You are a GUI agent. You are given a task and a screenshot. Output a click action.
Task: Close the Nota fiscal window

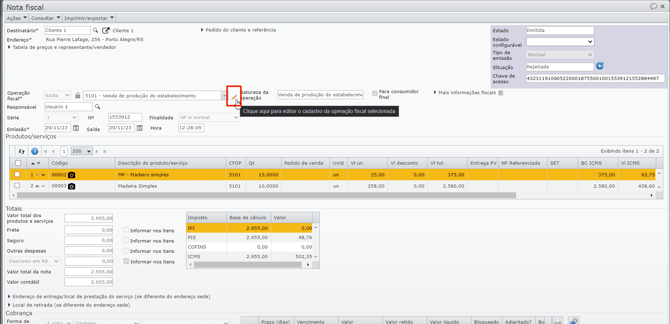tap(663, 6)
